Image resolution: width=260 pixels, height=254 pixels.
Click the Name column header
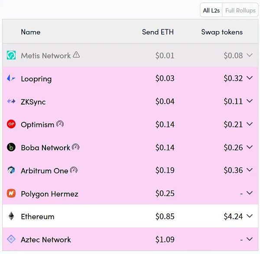(x=30, y=32)
